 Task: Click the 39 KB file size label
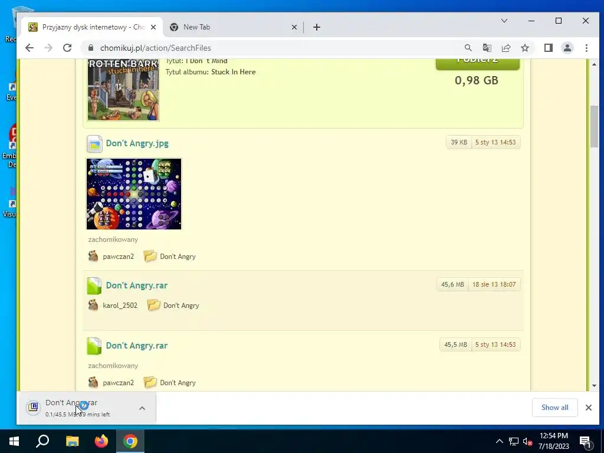pyautogui.click(x=459, y=142)
